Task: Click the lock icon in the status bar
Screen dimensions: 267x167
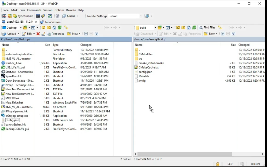Action: coord(217,164)
